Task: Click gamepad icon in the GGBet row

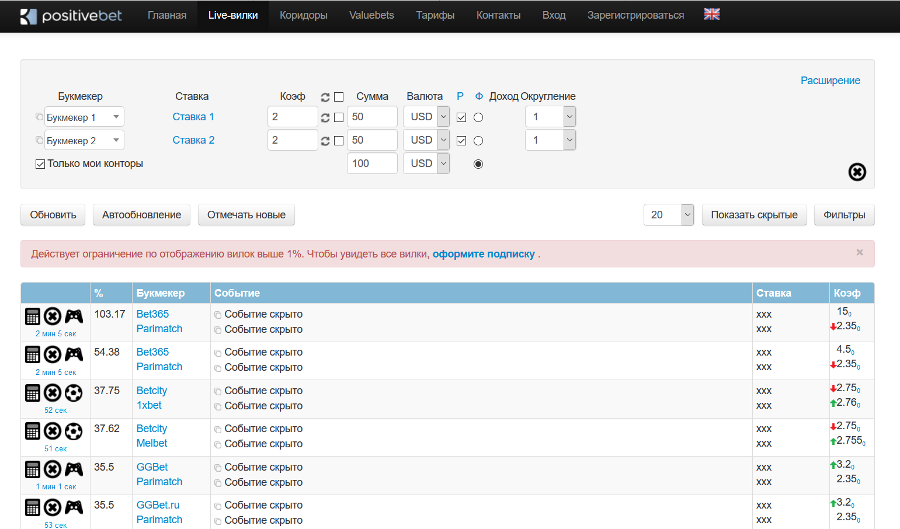Action: [74, 469]
